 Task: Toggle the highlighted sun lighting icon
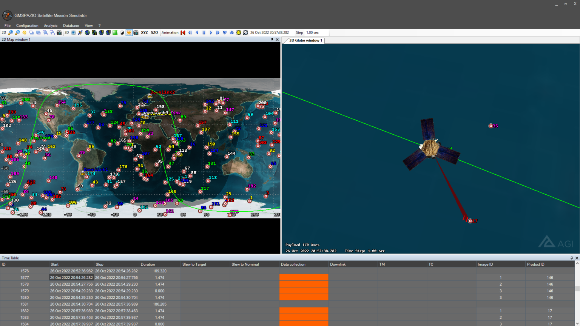click(128, 32)
